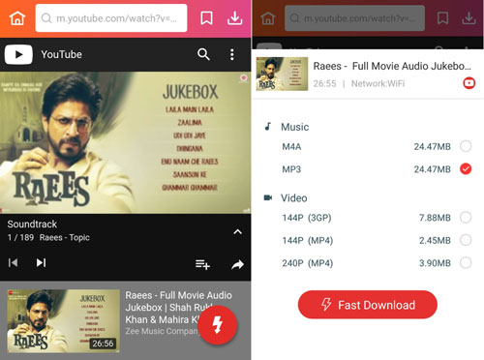
Task: Tap the YouTube logo icon
Action: (18, 54)
